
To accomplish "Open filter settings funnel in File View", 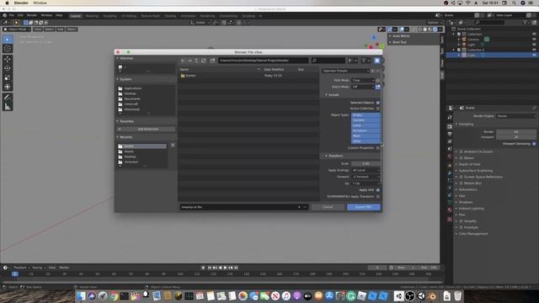I will click(x=364, y=61).
